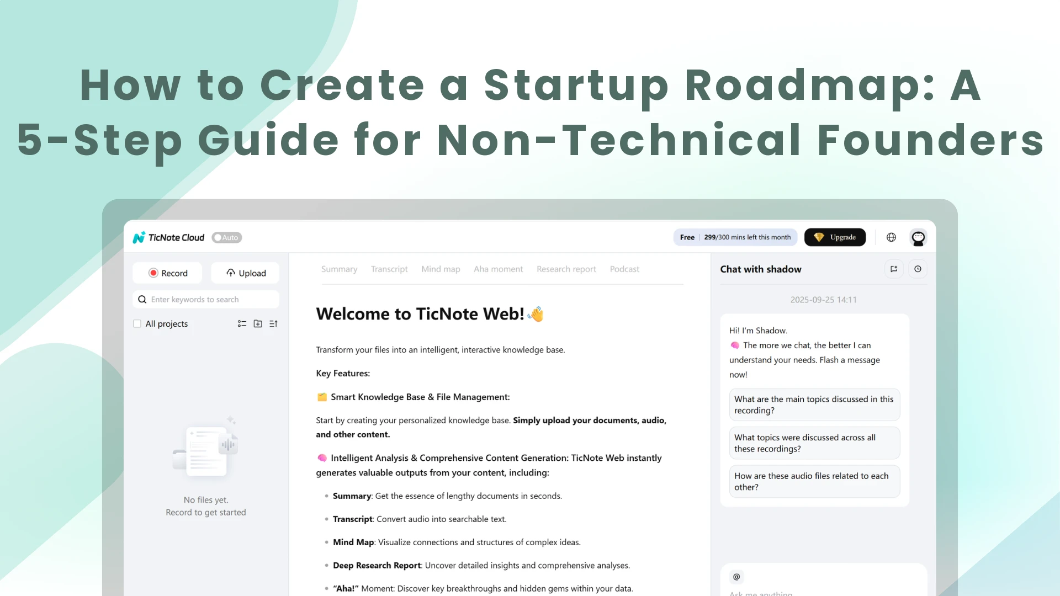
Task: Focus the keyword search field
Action: [x=206, y=299]
